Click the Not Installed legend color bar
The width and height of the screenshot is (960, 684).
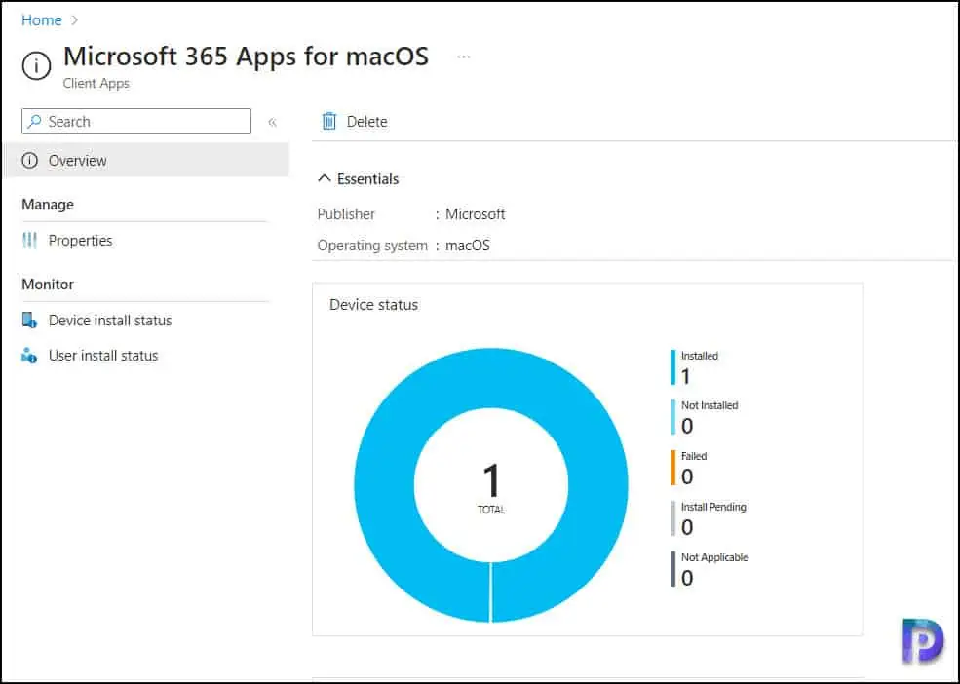coord(672,418)
